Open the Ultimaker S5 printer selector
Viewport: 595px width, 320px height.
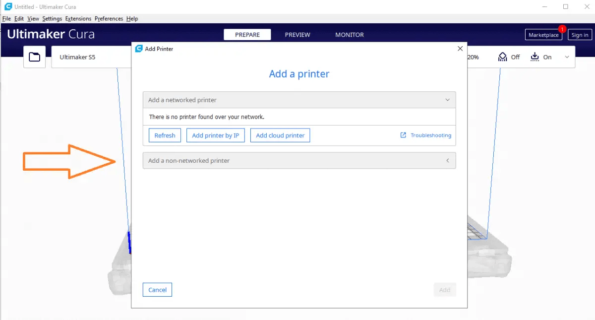point(92,57)
